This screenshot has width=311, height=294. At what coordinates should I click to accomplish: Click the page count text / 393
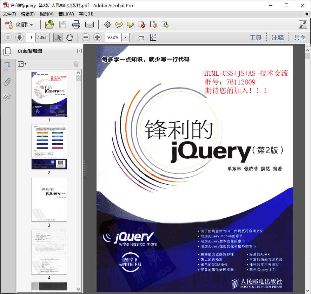(42, 37)
